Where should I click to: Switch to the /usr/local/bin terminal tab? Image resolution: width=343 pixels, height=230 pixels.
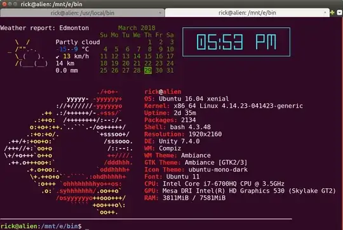click(83, 13)
